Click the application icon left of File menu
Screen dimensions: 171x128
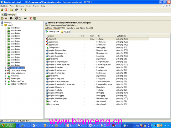[x=2, y=6]
